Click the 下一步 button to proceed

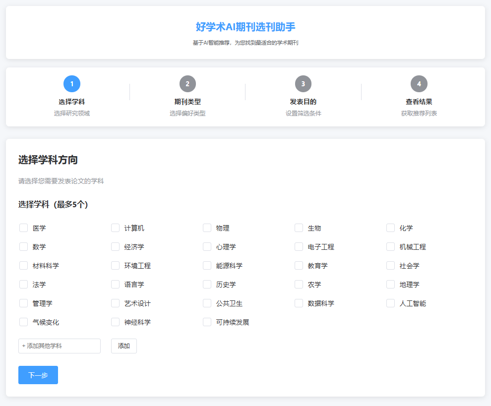38,375
